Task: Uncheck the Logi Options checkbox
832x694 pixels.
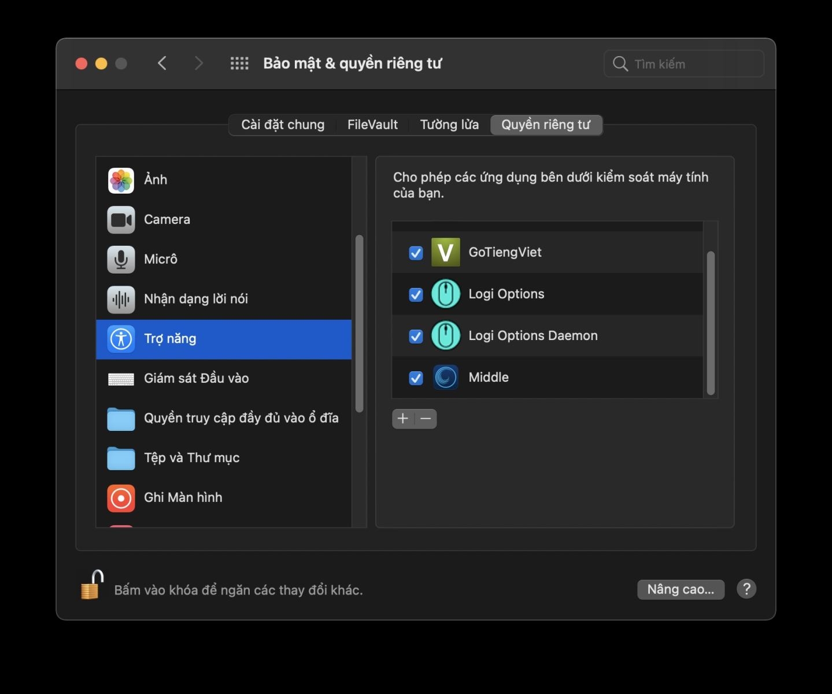Action: pos(416,294)
